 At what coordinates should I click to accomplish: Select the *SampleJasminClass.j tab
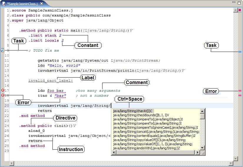point(23,4)
